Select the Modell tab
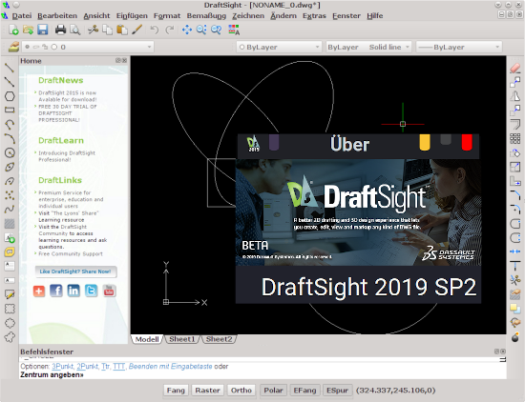 (x=147, y=339)
